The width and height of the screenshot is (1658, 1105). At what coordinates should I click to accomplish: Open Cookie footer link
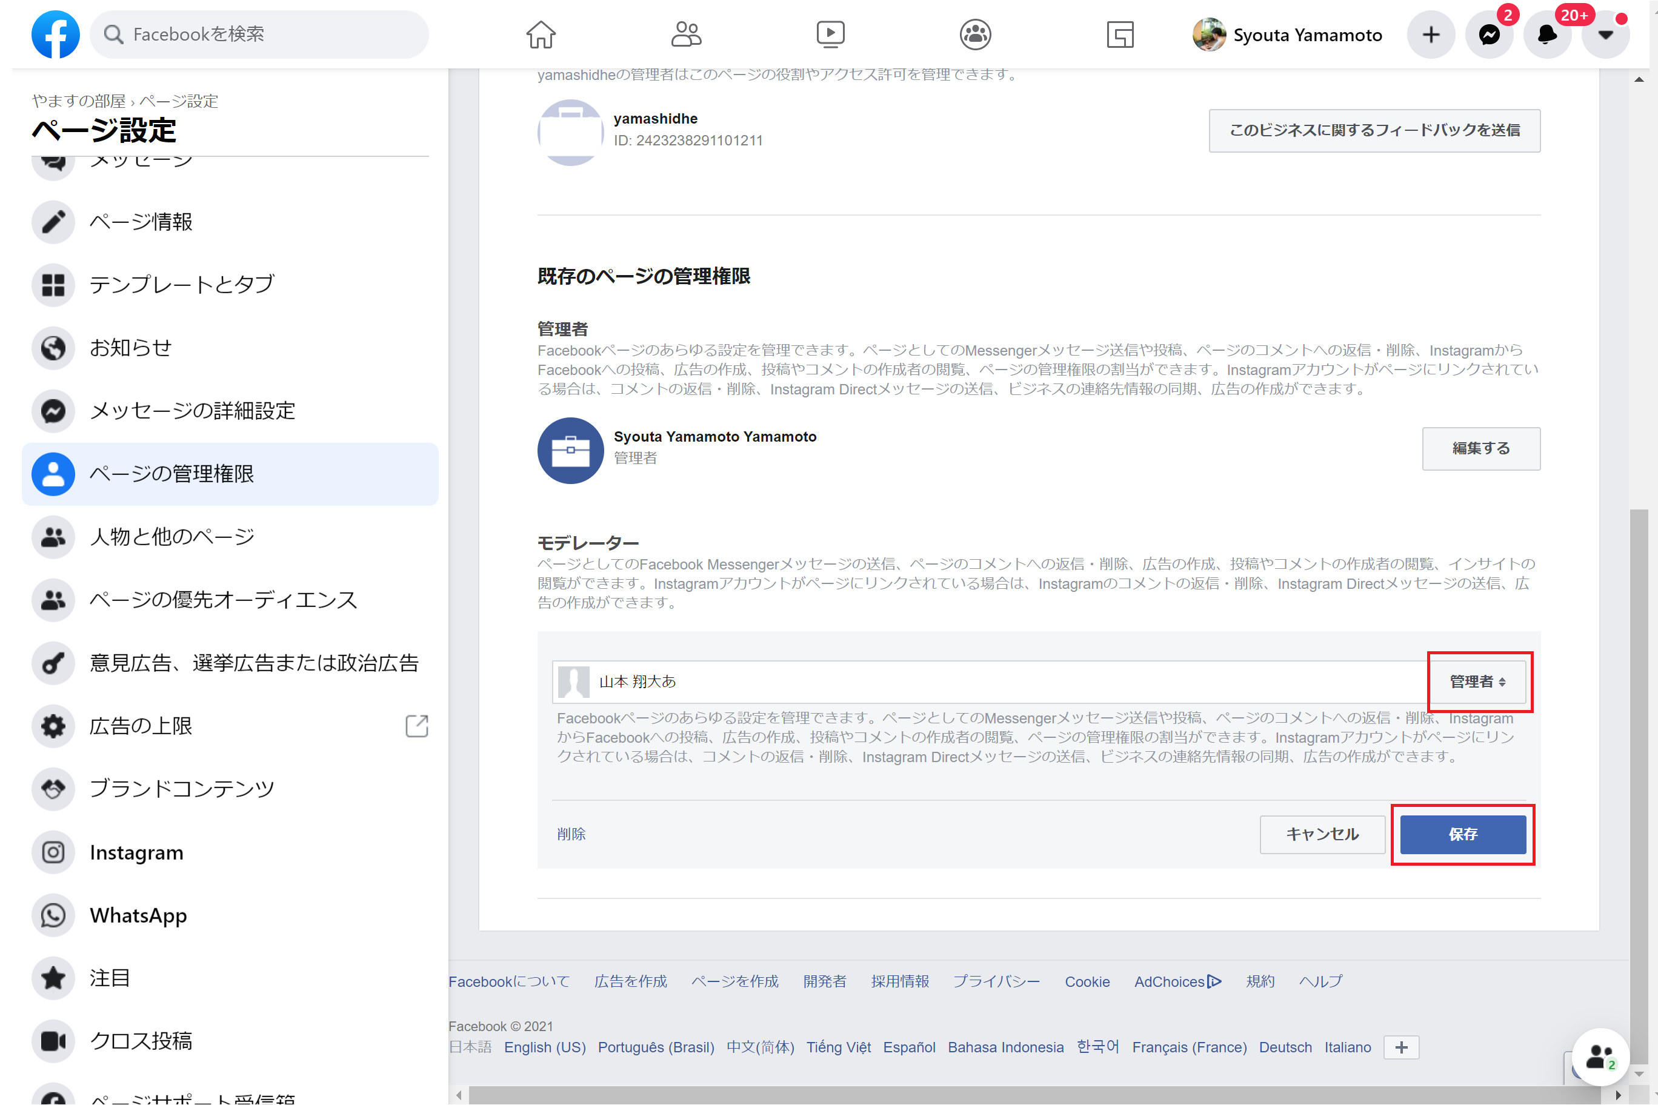[1087, 981]
